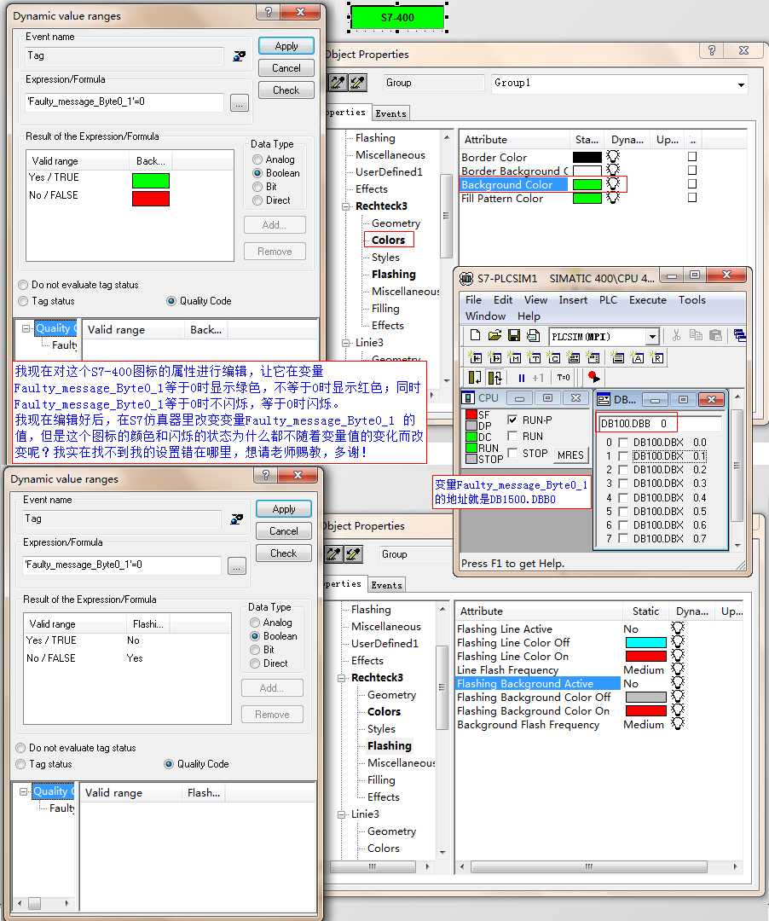Open the PLCSIM(MPI) connection dropdown
769x921 pixels.
click(x=652, y=337)
